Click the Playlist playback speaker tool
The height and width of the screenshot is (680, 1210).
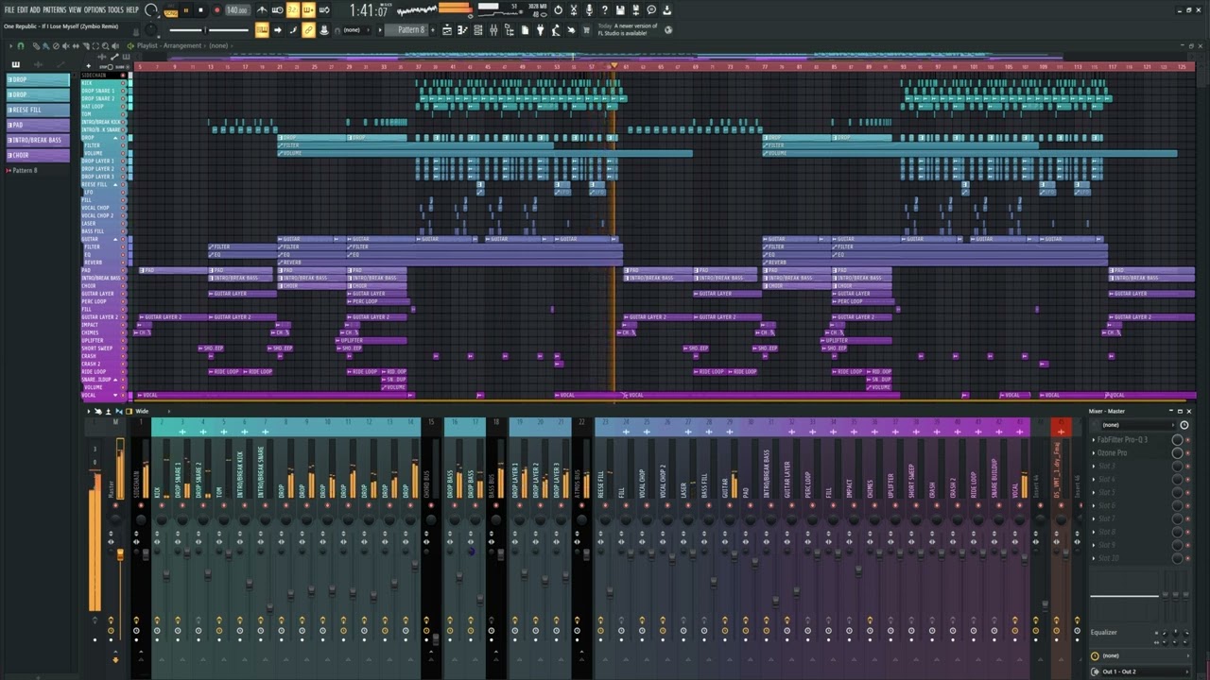pyautogui.click(x=117, y=45)
